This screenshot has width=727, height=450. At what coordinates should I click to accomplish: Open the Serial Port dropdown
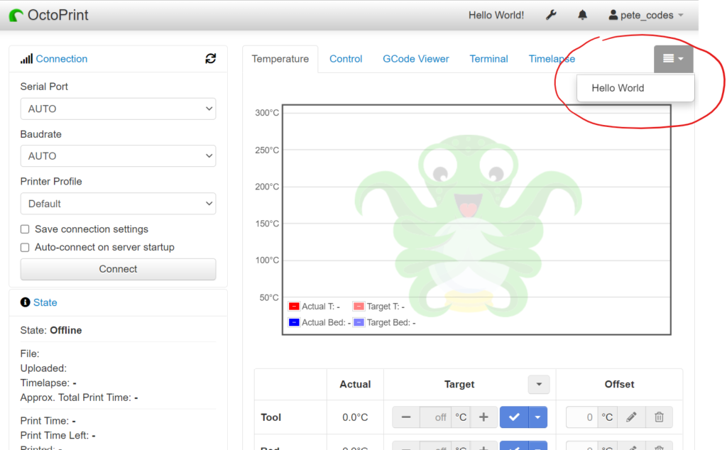point(118,109)
